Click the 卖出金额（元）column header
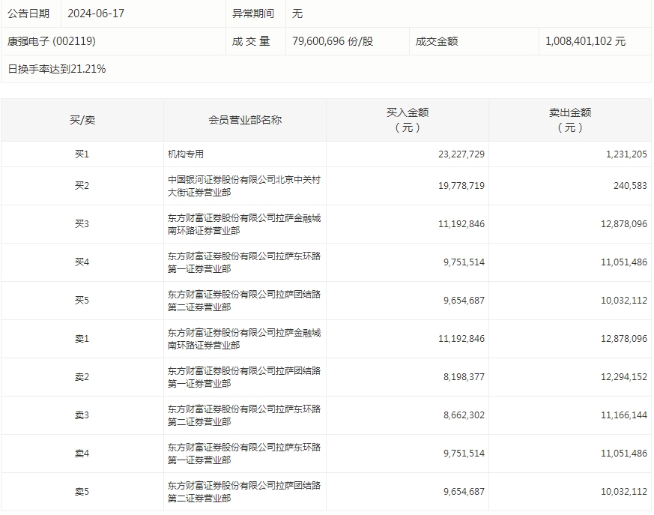Image resolution: width=654 pixels, height=515 pixels. click(x=570, y=120)
